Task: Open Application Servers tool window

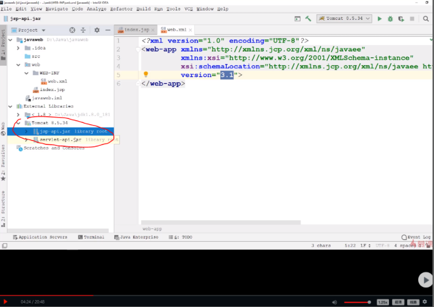Action: point(40,237)
